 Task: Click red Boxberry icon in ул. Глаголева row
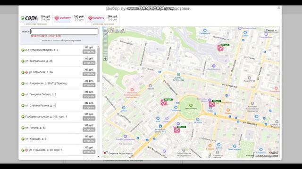[x=26, y=72]
